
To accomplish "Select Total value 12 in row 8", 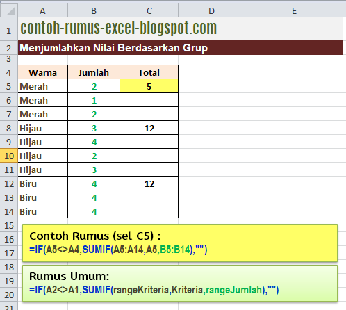I will click(x=149, y=128).
